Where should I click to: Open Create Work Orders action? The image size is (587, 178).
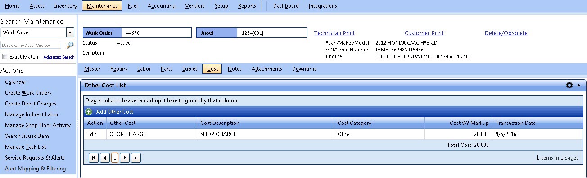[x=28, y=93]
